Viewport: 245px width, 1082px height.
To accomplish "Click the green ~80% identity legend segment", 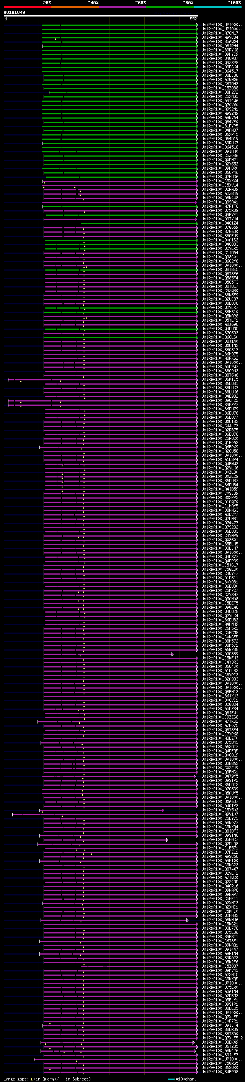I will point(170,7).
